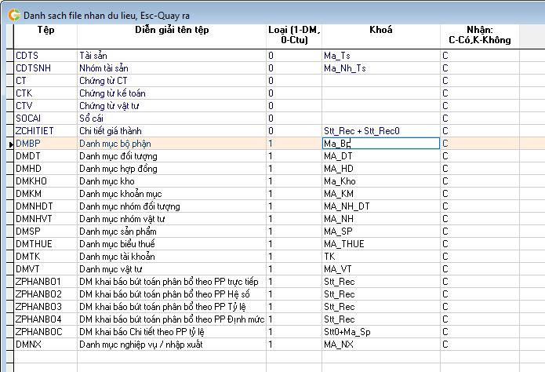Click the CTK file cell
The height and width of the screenshot is (372, 545).
(x=45, y=93)
